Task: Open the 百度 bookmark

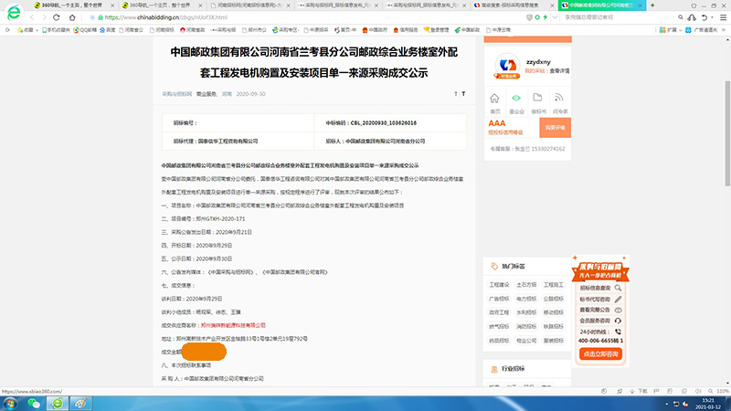Action: point(107,30)
